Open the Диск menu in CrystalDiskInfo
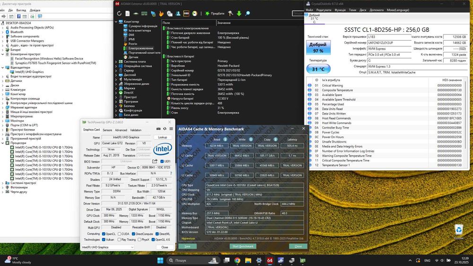Viewport: 473px width, 266px height. pos(363,10)
